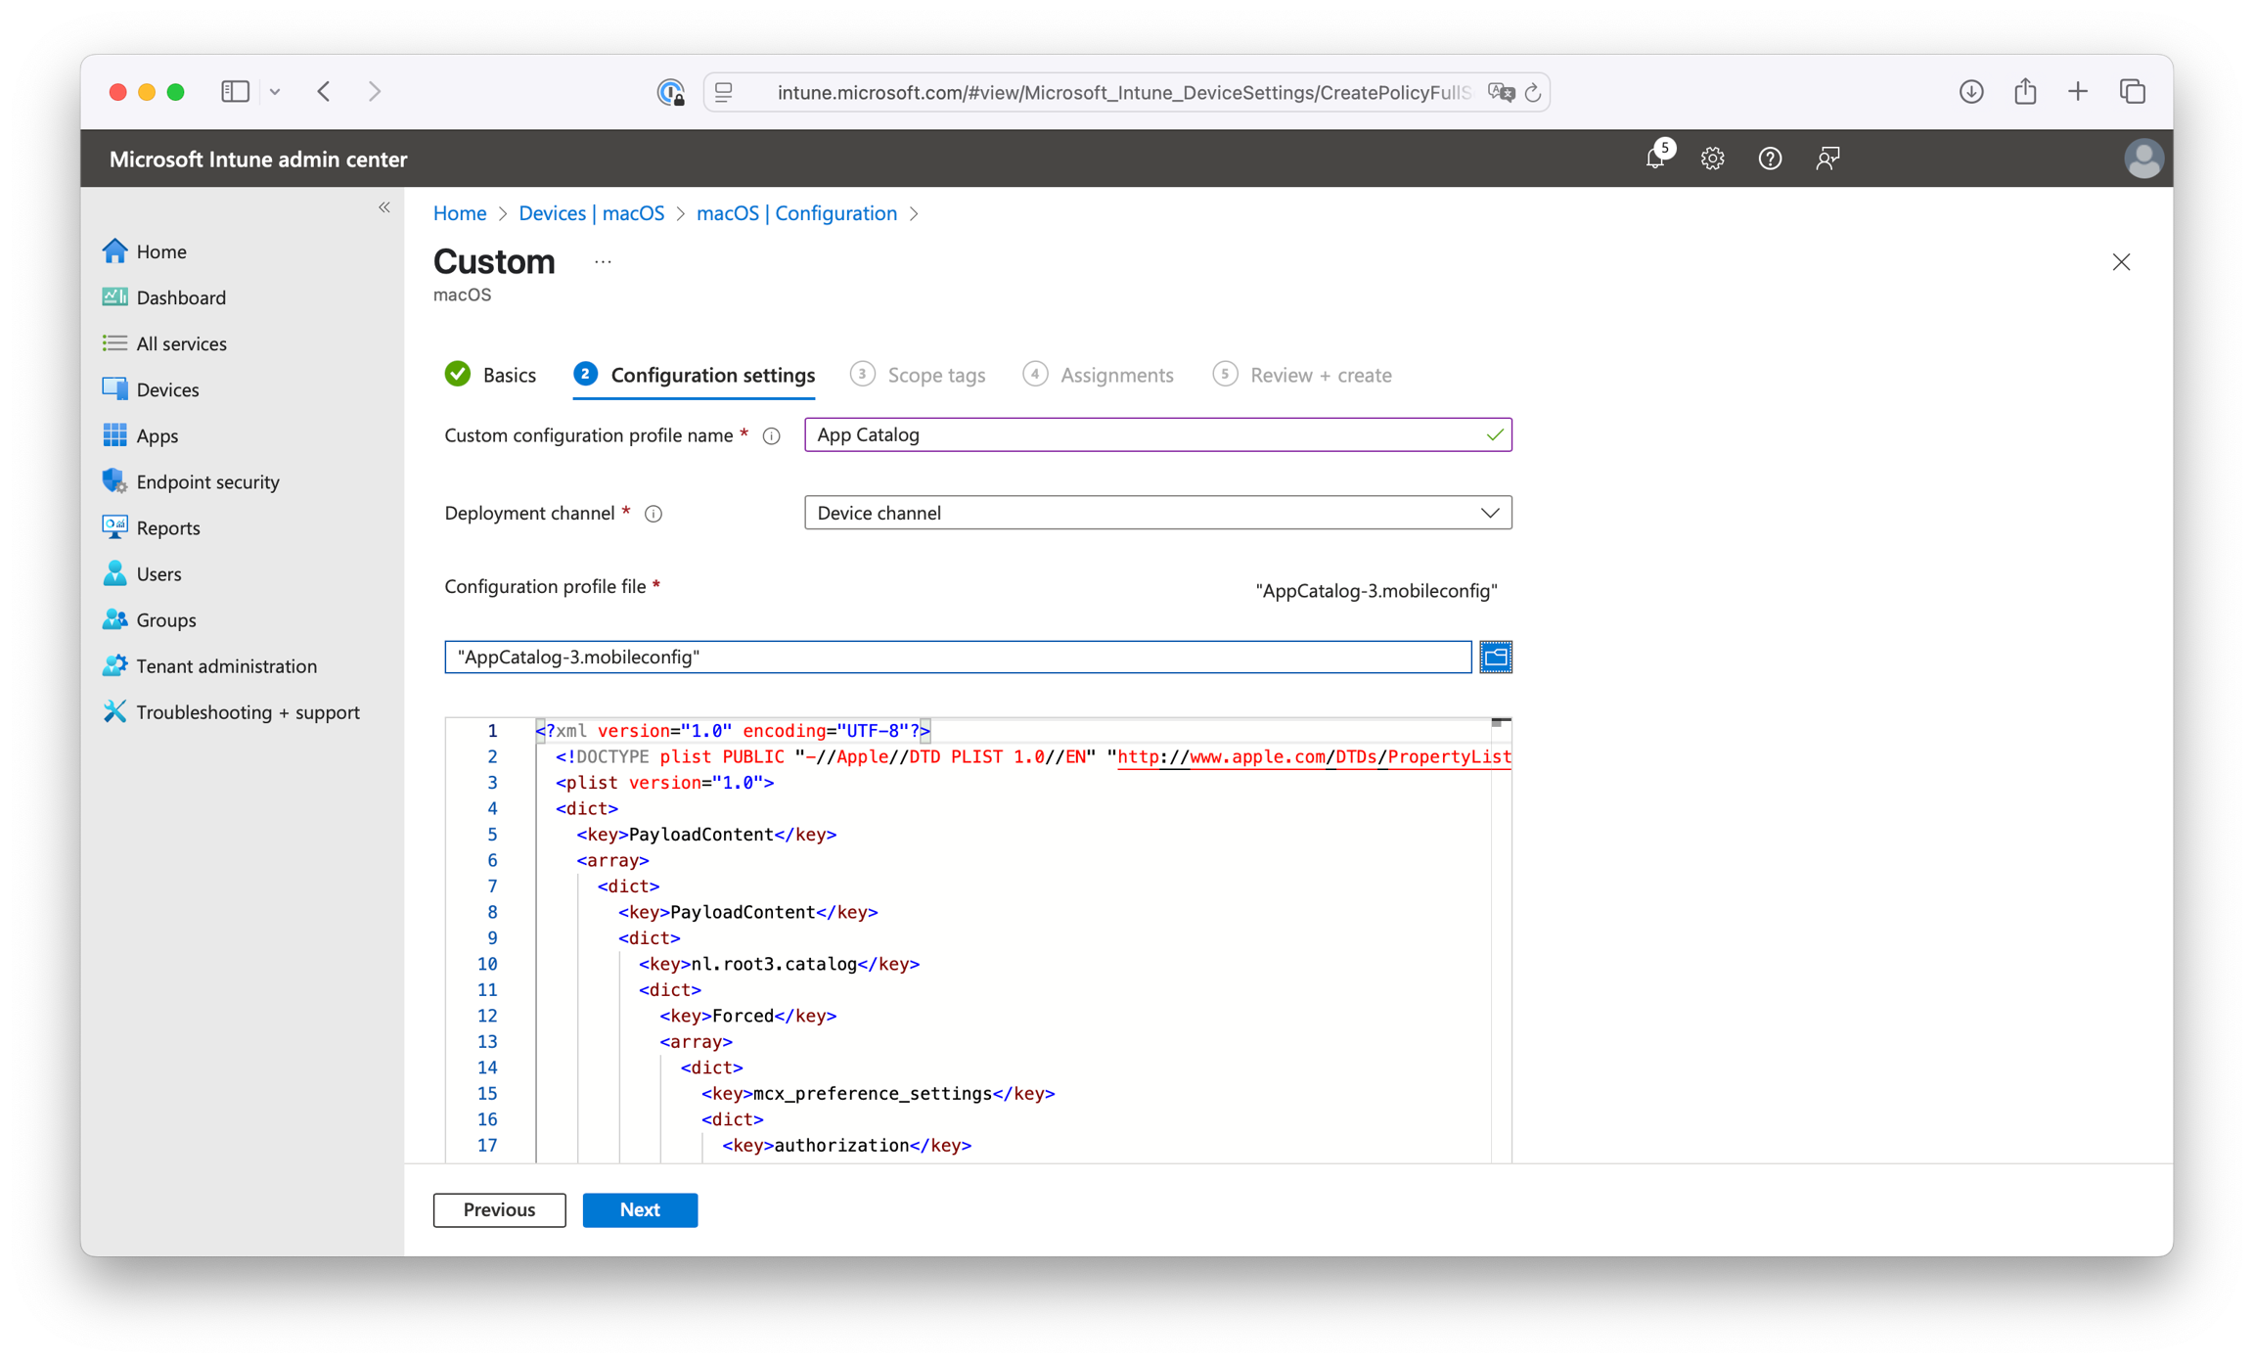Open a new Safari tab
The height and width of the screenshot is (1363, 2254).
2078,91
